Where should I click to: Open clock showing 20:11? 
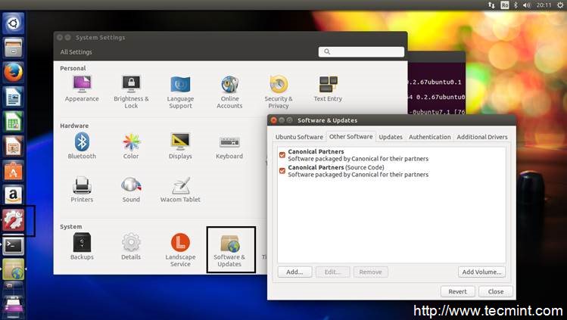[544, 5]
